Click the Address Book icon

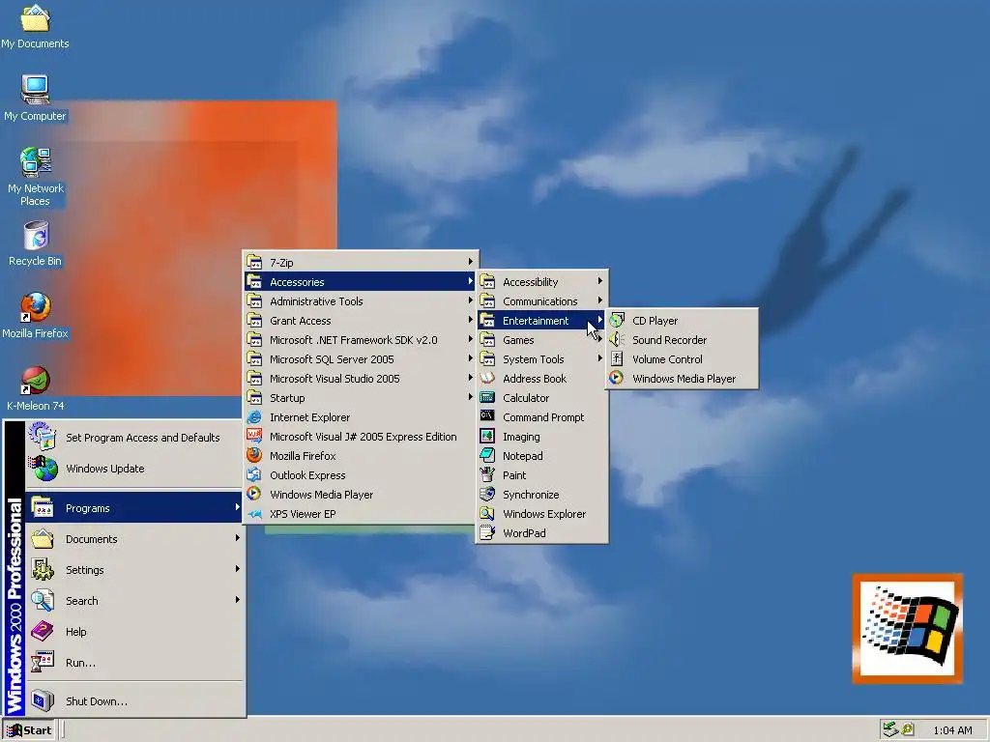[x=487, y=378]
